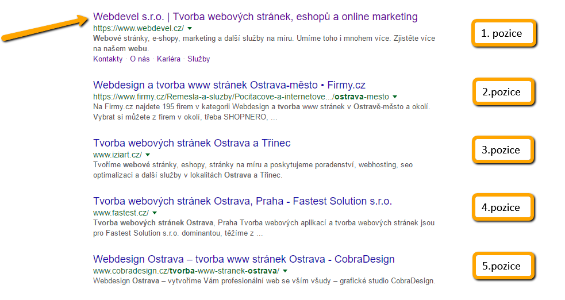Open Tvorba webových stránek Ostrava a Třinec

point(192,143)
